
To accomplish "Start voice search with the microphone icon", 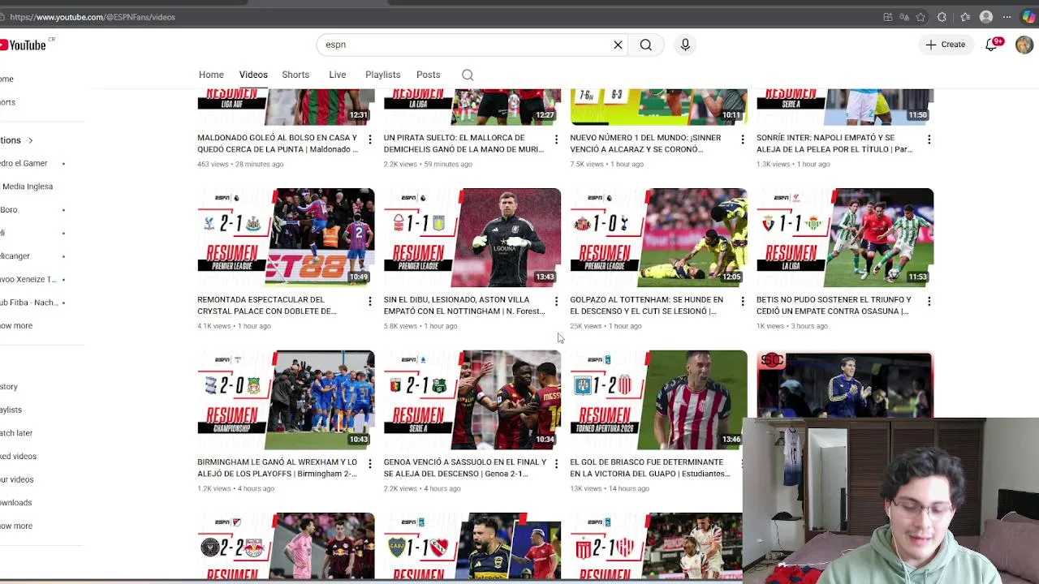I will (x=685, y=45).
